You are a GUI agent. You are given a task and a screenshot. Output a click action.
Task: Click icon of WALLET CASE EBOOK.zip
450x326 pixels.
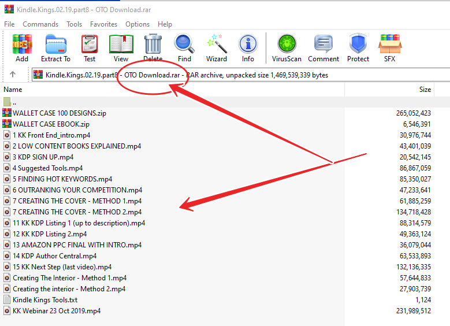[7, 124]
